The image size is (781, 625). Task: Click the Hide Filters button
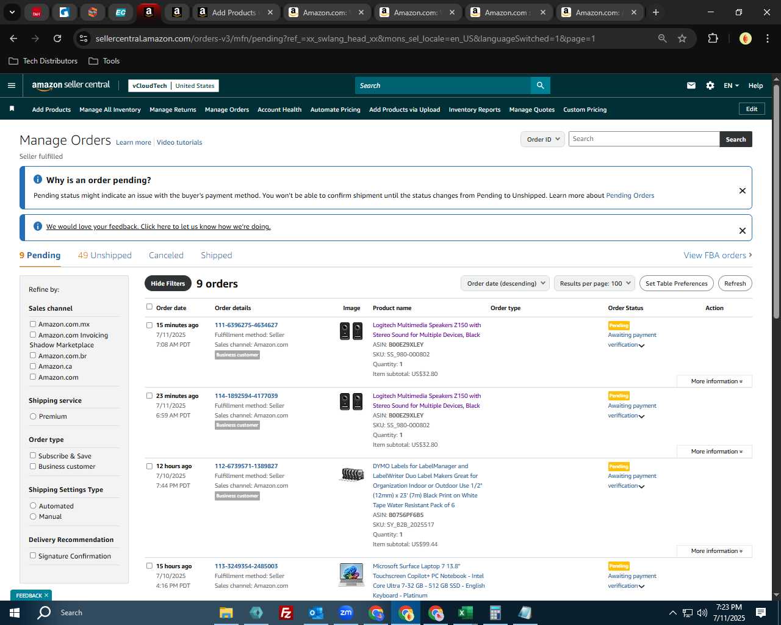[x=168, y=283]
